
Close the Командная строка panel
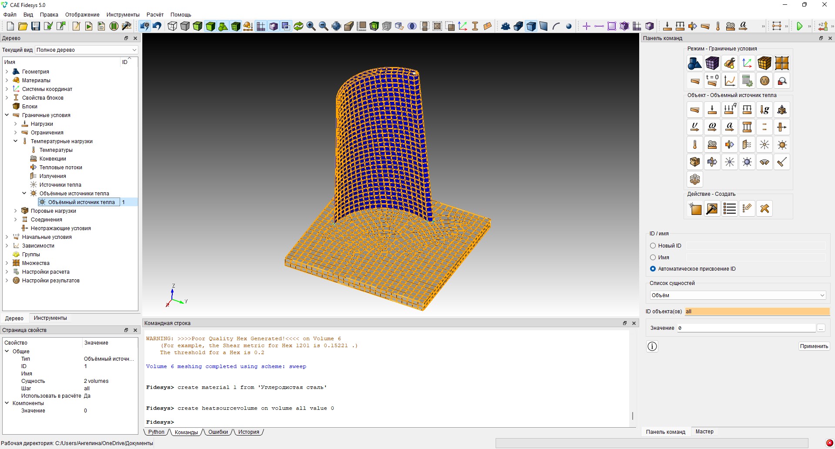pos(634,323)
